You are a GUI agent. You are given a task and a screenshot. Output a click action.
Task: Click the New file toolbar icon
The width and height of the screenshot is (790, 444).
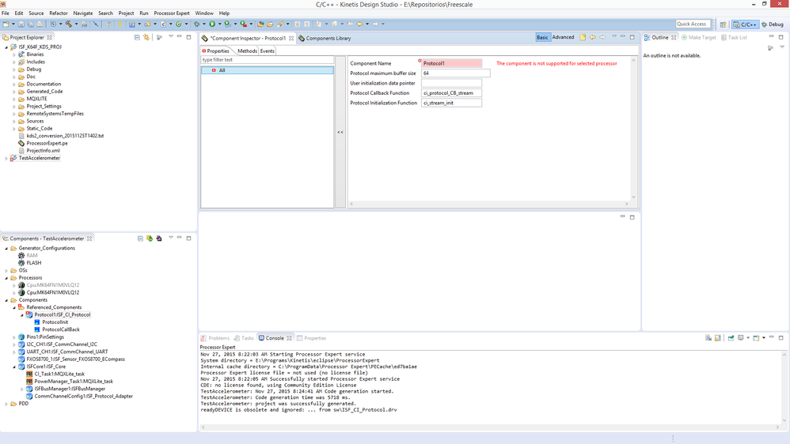coord(6,24)
